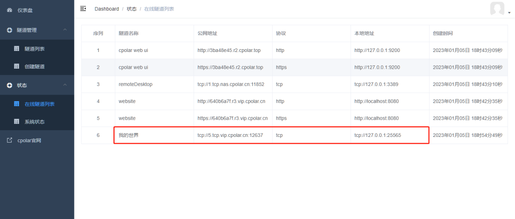Click the Dashboard breadcrumb

coord(107,9)
